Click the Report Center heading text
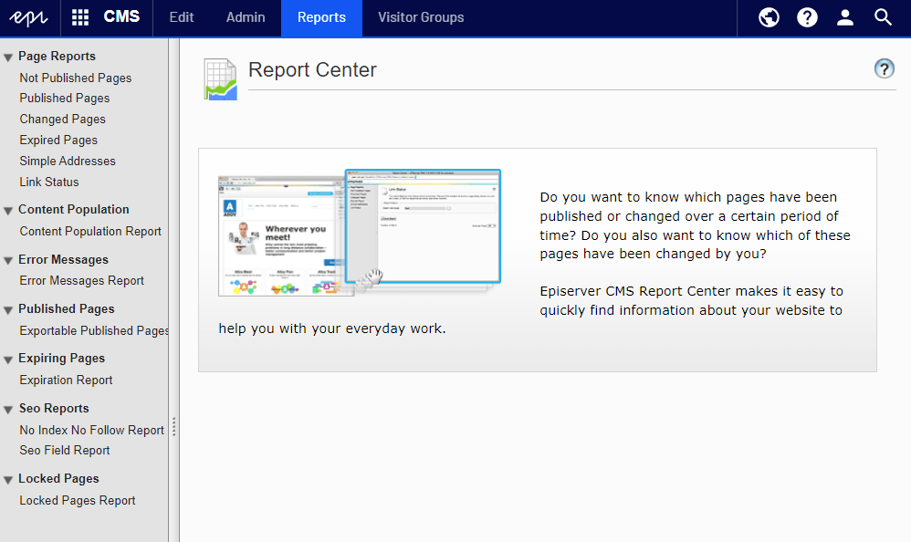Screen dimensions: 911x542 (x=312, y=69)
